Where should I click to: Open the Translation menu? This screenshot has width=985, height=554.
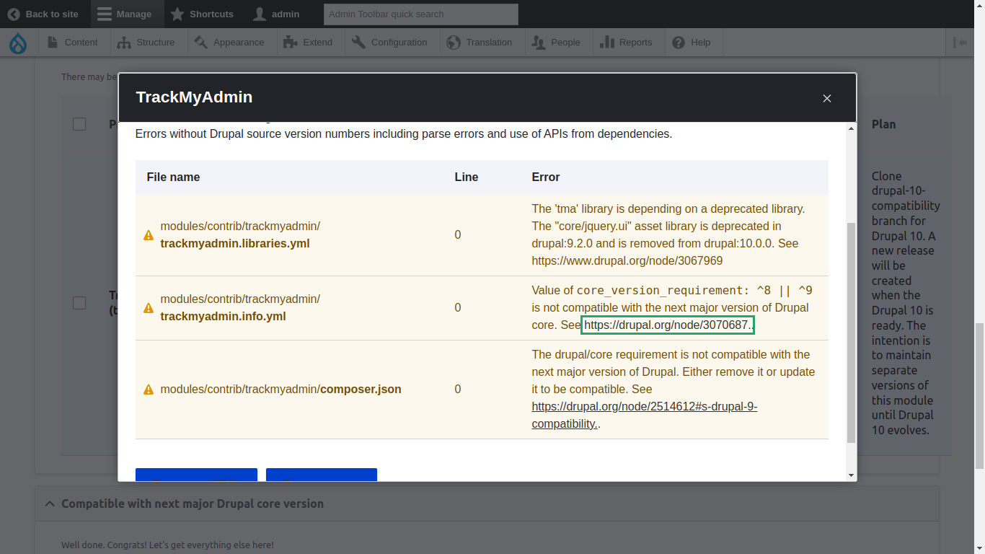pos(480,43)
